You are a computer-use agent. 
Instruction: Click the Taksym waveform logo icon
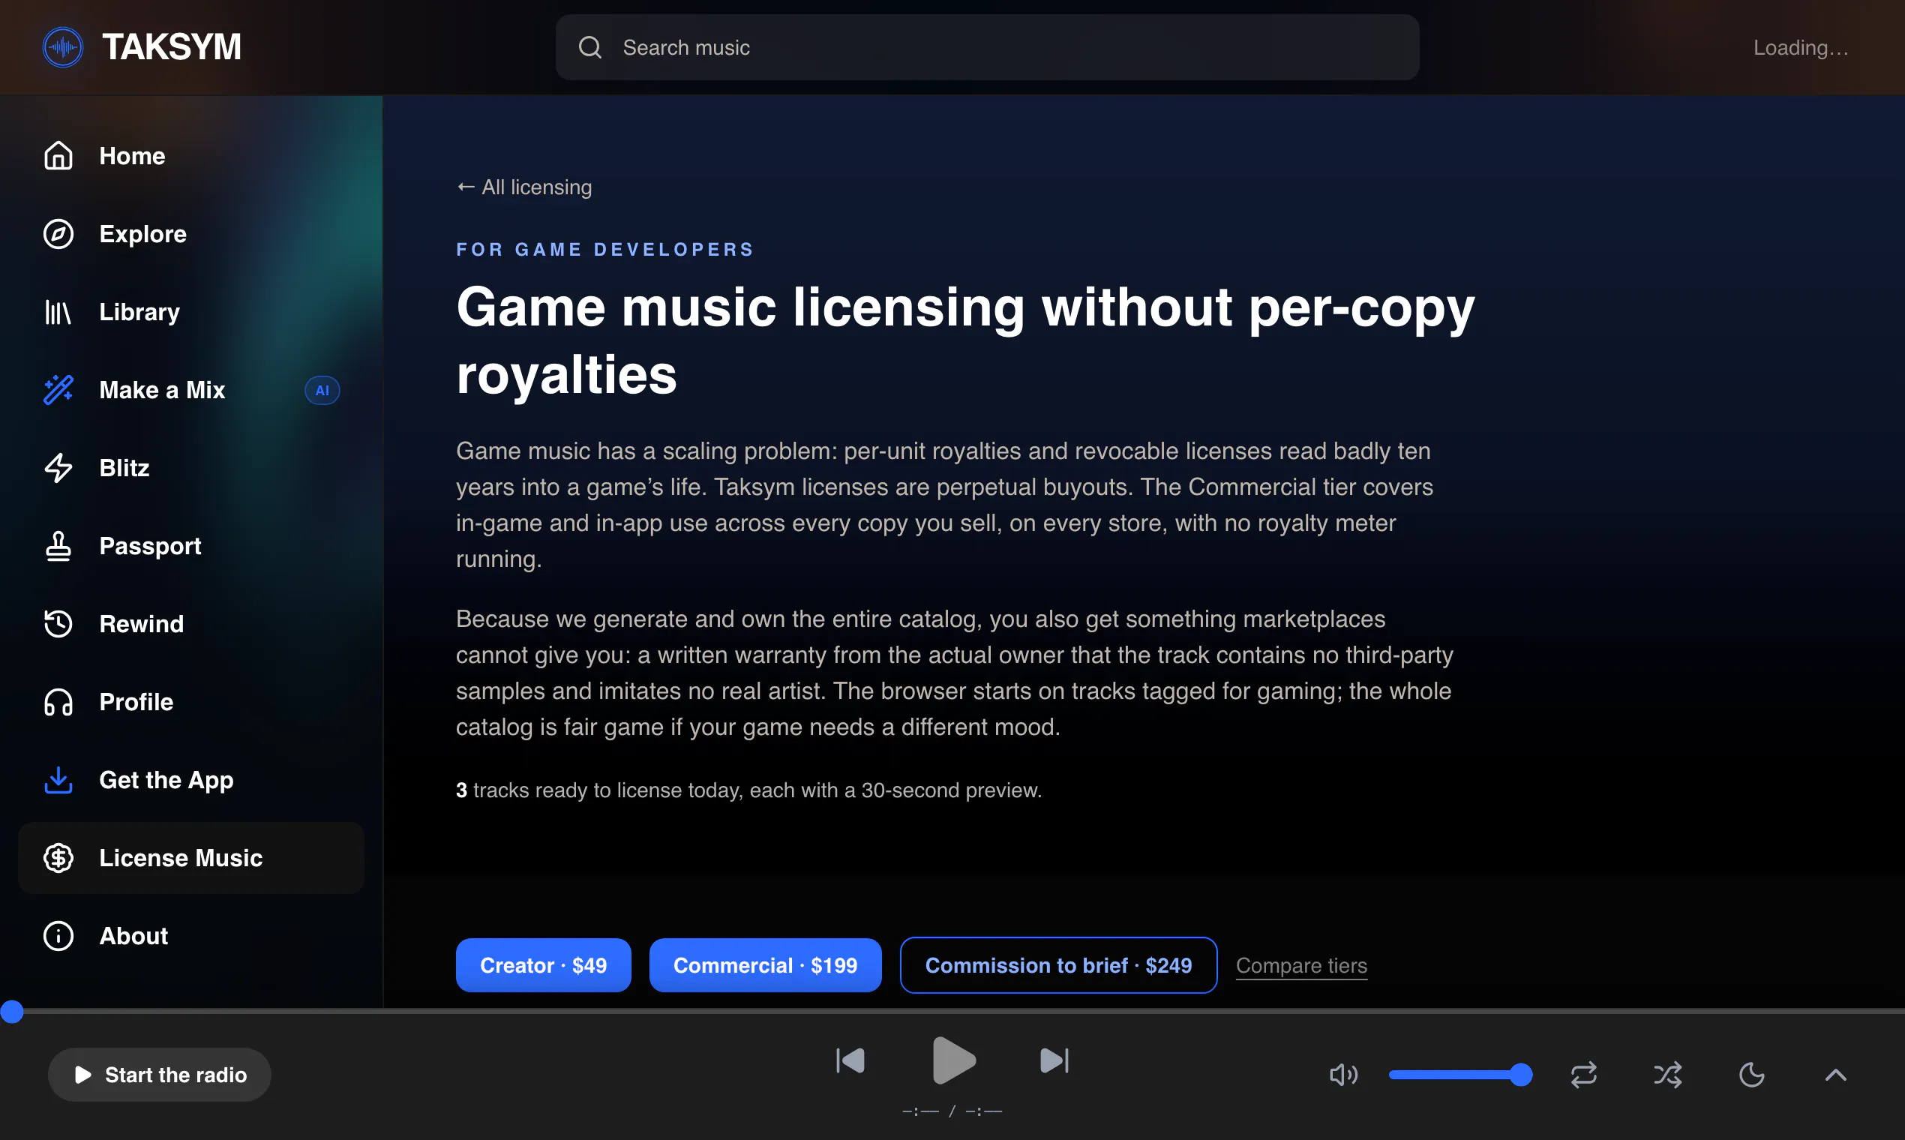pyautogui.click(x=63, y=48)
